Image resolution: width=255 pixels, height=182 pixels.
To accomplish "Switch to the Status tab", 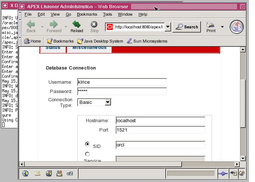I will coord(53,49).
